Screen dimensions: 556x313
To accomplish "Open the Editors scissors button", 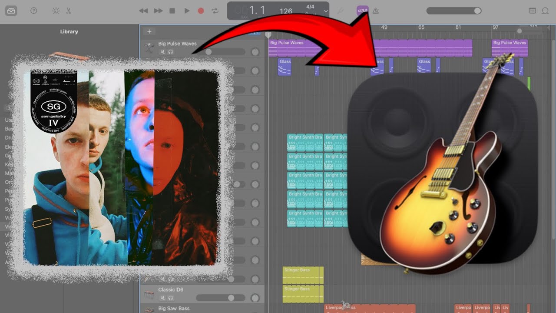I will pos(69,11).
